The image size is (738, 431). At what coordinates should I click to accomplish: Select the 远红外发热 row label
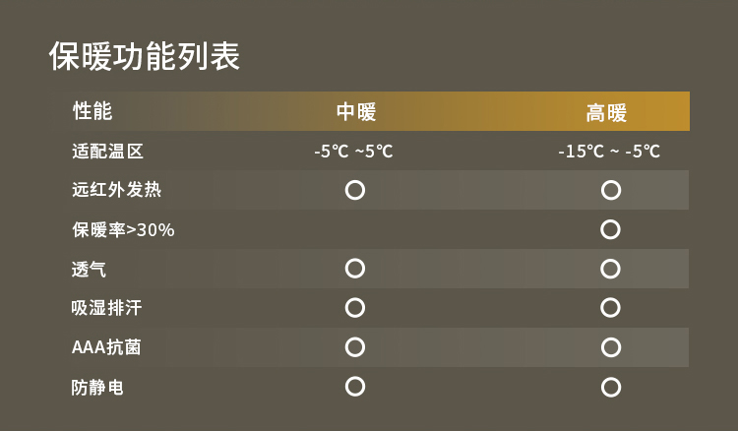coord(116,190)
